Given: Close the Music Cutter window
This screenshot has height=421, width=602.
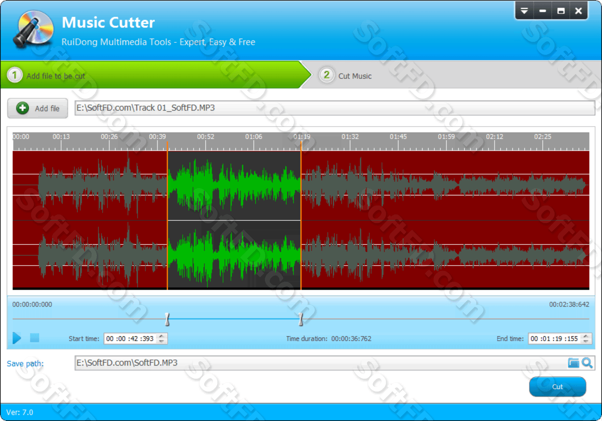Looking at the screenshot, I should pyautogui.click(x=579, y=11).
